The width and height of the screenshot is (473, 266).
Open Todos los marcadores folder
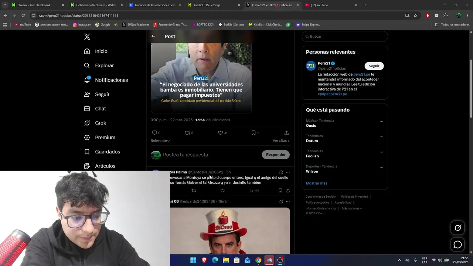coord(452,25)
